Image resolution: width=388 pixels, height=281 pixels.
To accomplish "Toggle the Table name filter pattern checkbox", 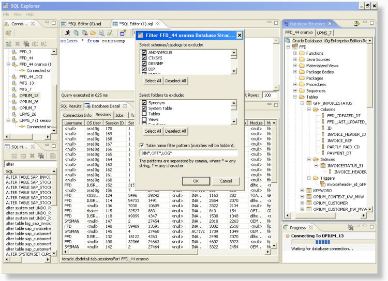I will pyautogui.click(x=143, y=145).
